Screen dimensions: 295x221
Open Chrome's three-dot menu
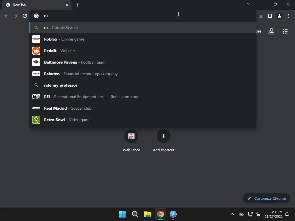289,16
